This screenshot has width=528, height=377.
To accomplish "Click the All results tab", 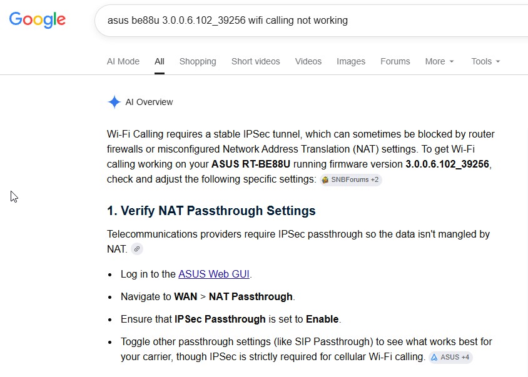I will [160, 62].
